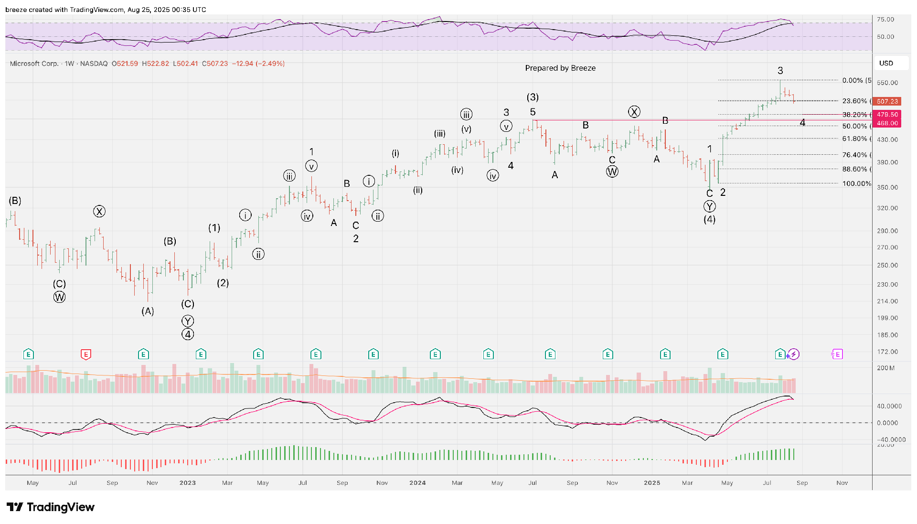The image size is (917, 524).
Task: Click the TradingView logo at bottom left
Action: (x=50, y=507)
